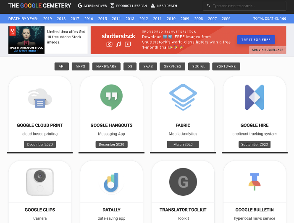Filter deaths by year 2006

(x=226, y=19)
